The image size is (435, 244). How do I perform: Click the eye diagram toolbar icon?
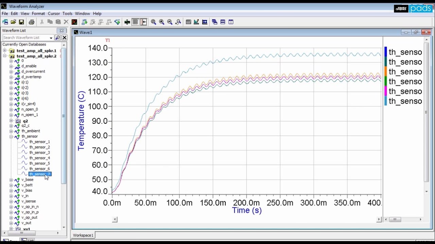pos(205,22)
